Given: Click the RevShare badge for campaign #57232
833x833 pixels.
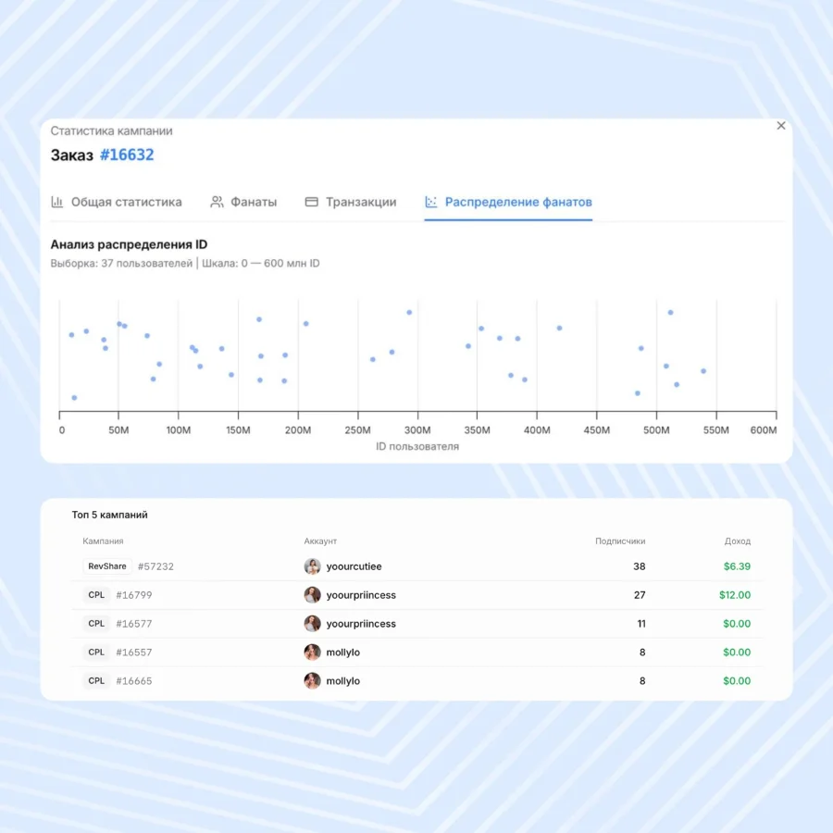Looking at the screenshot, I should [107, 566].
